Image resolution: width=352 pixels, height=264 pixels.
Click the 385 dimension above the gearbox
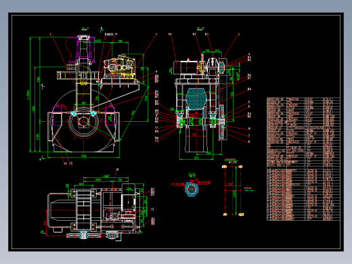(120, 41)
